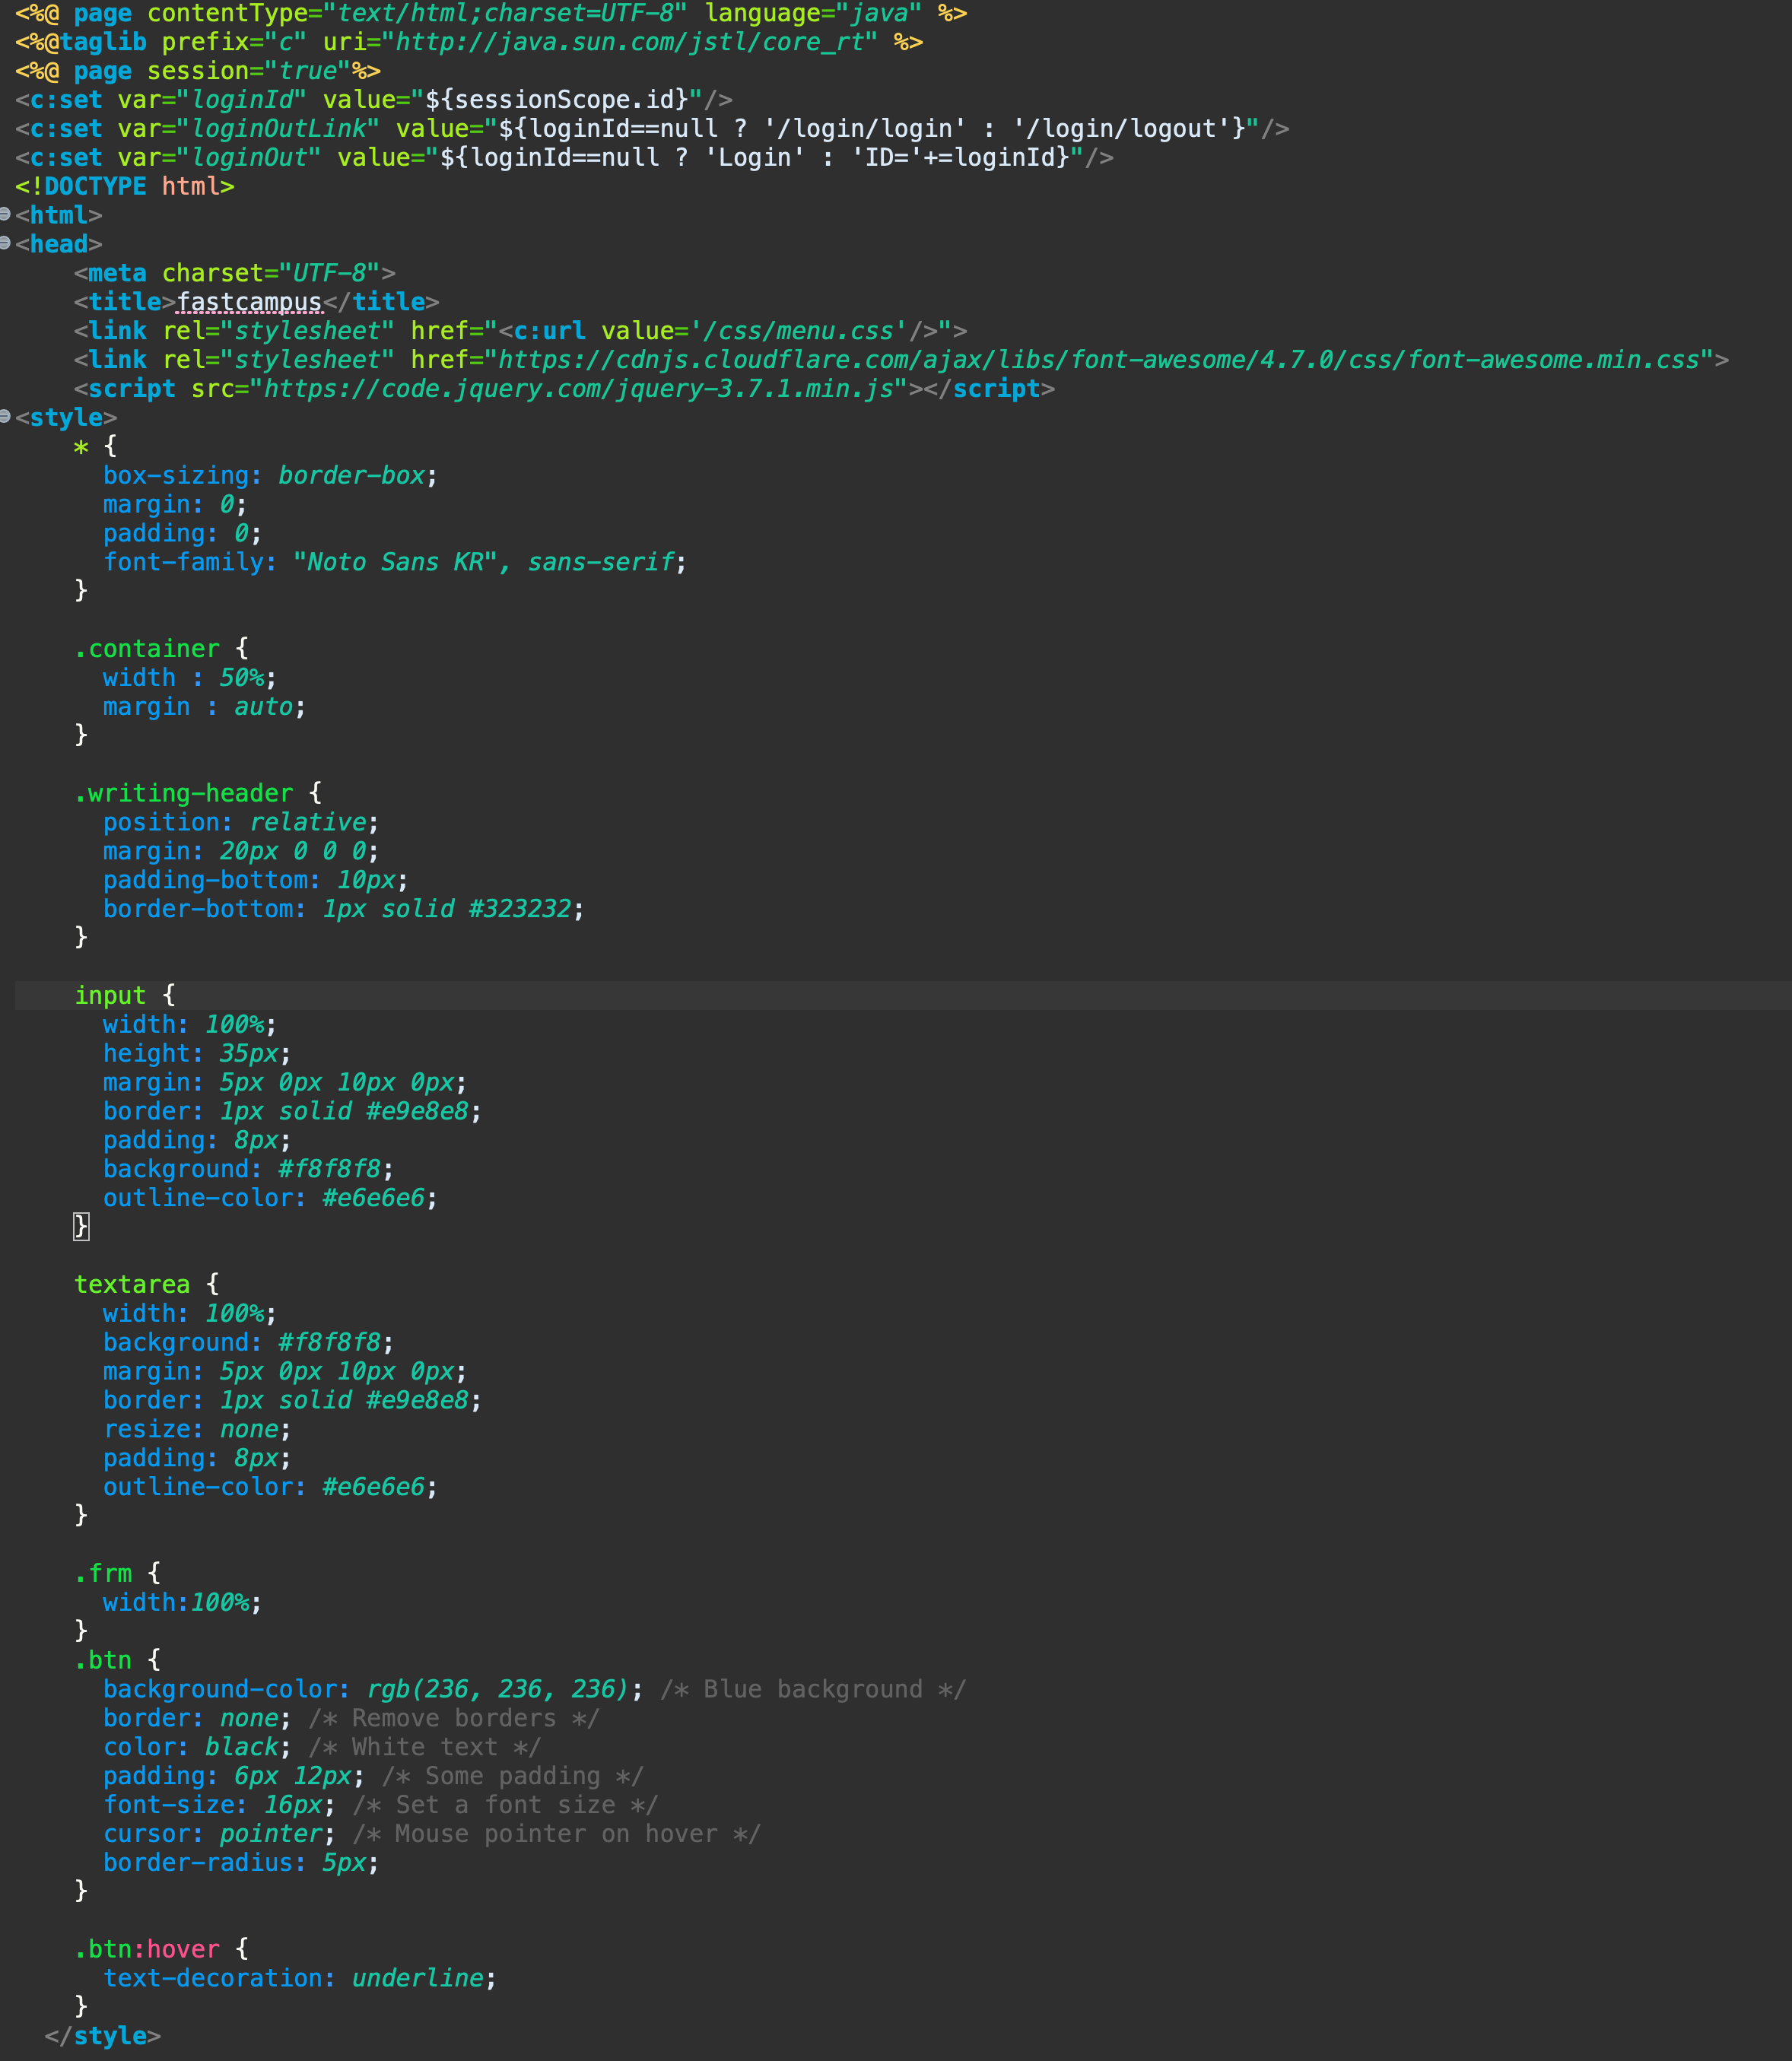The width and height of the screenshot is (1792, 2061).
Task: Click the DOCTYPE html declaration
Action: [124, 186]
